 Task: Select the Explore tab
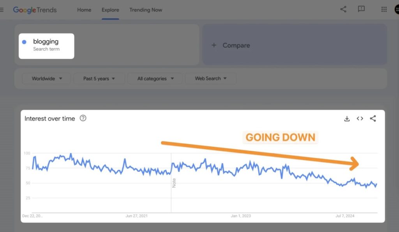[x=110, y=10]
